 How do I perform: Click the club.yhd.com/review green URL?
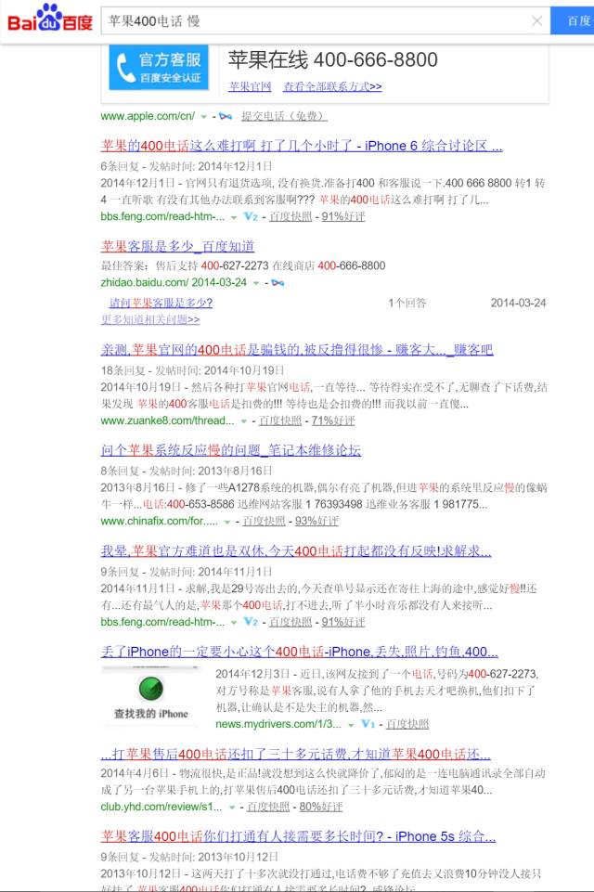click(x=161, y=806)
